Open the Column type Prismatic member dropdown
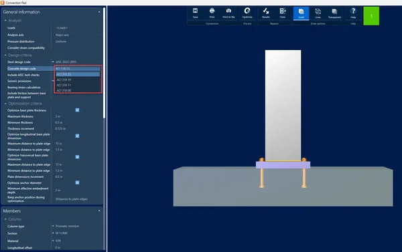Image resolution: width=402 pixels, height=252 pixels. (77, 226)
